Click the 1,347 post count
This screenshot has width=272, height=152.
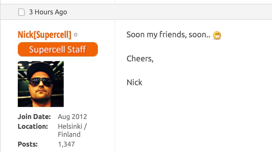click(66, 144)
